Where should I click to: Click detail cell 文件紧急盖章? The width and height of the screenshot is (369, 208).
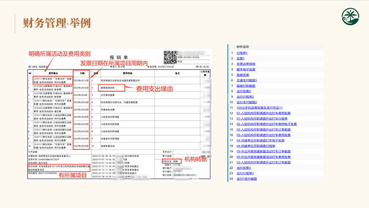pyautogui.click(x=108, y=95)
